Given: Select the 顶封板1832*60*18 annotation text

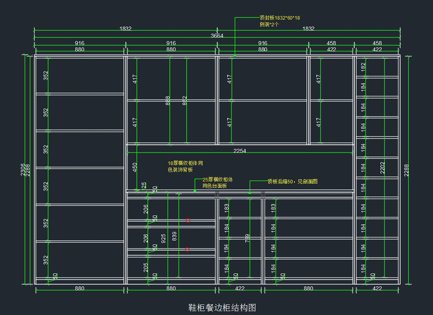Looking at the screenshot, I should 280,18.
